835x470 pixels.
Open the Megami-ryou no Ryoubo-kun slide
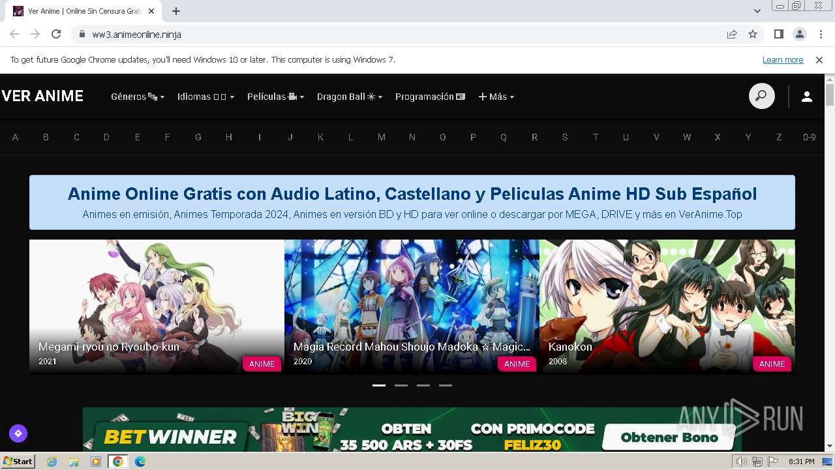(157, 307)
